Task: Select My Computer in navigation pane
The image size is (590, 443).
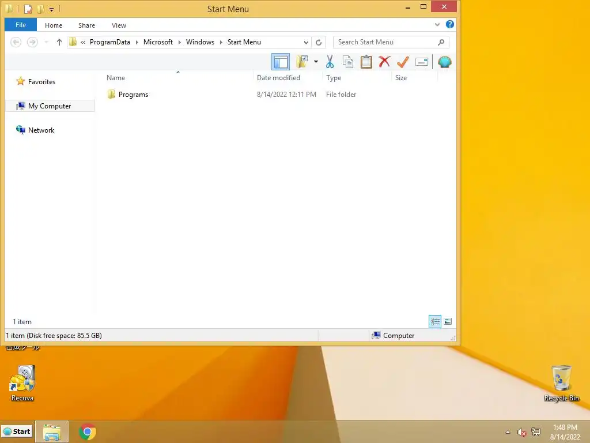Action: pos(50,106)
